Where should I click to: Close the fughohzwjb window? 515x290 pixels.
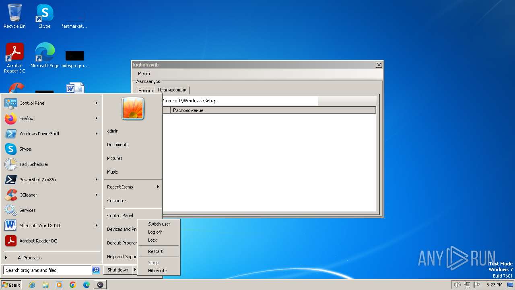[x=379, y=64]
